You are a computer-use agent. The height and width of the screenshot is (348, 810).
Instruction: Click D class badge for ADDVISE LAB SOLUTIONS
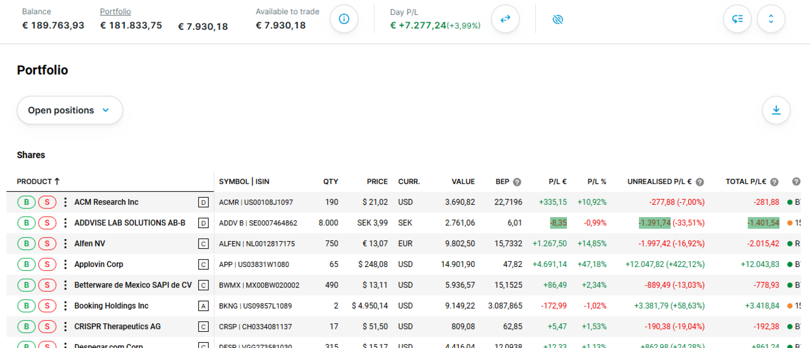coord(203,223)
